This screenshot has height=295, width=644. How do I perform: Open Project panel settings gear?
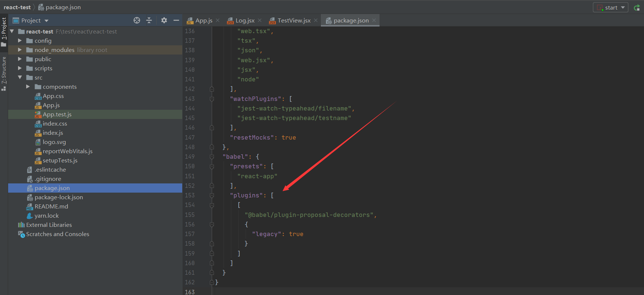(x=164, y=20)
